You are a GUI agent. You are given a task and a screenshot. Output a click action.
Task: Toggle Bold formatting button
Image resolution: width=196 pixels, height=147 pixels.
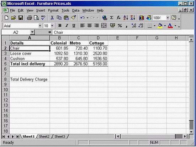[60, 26]
